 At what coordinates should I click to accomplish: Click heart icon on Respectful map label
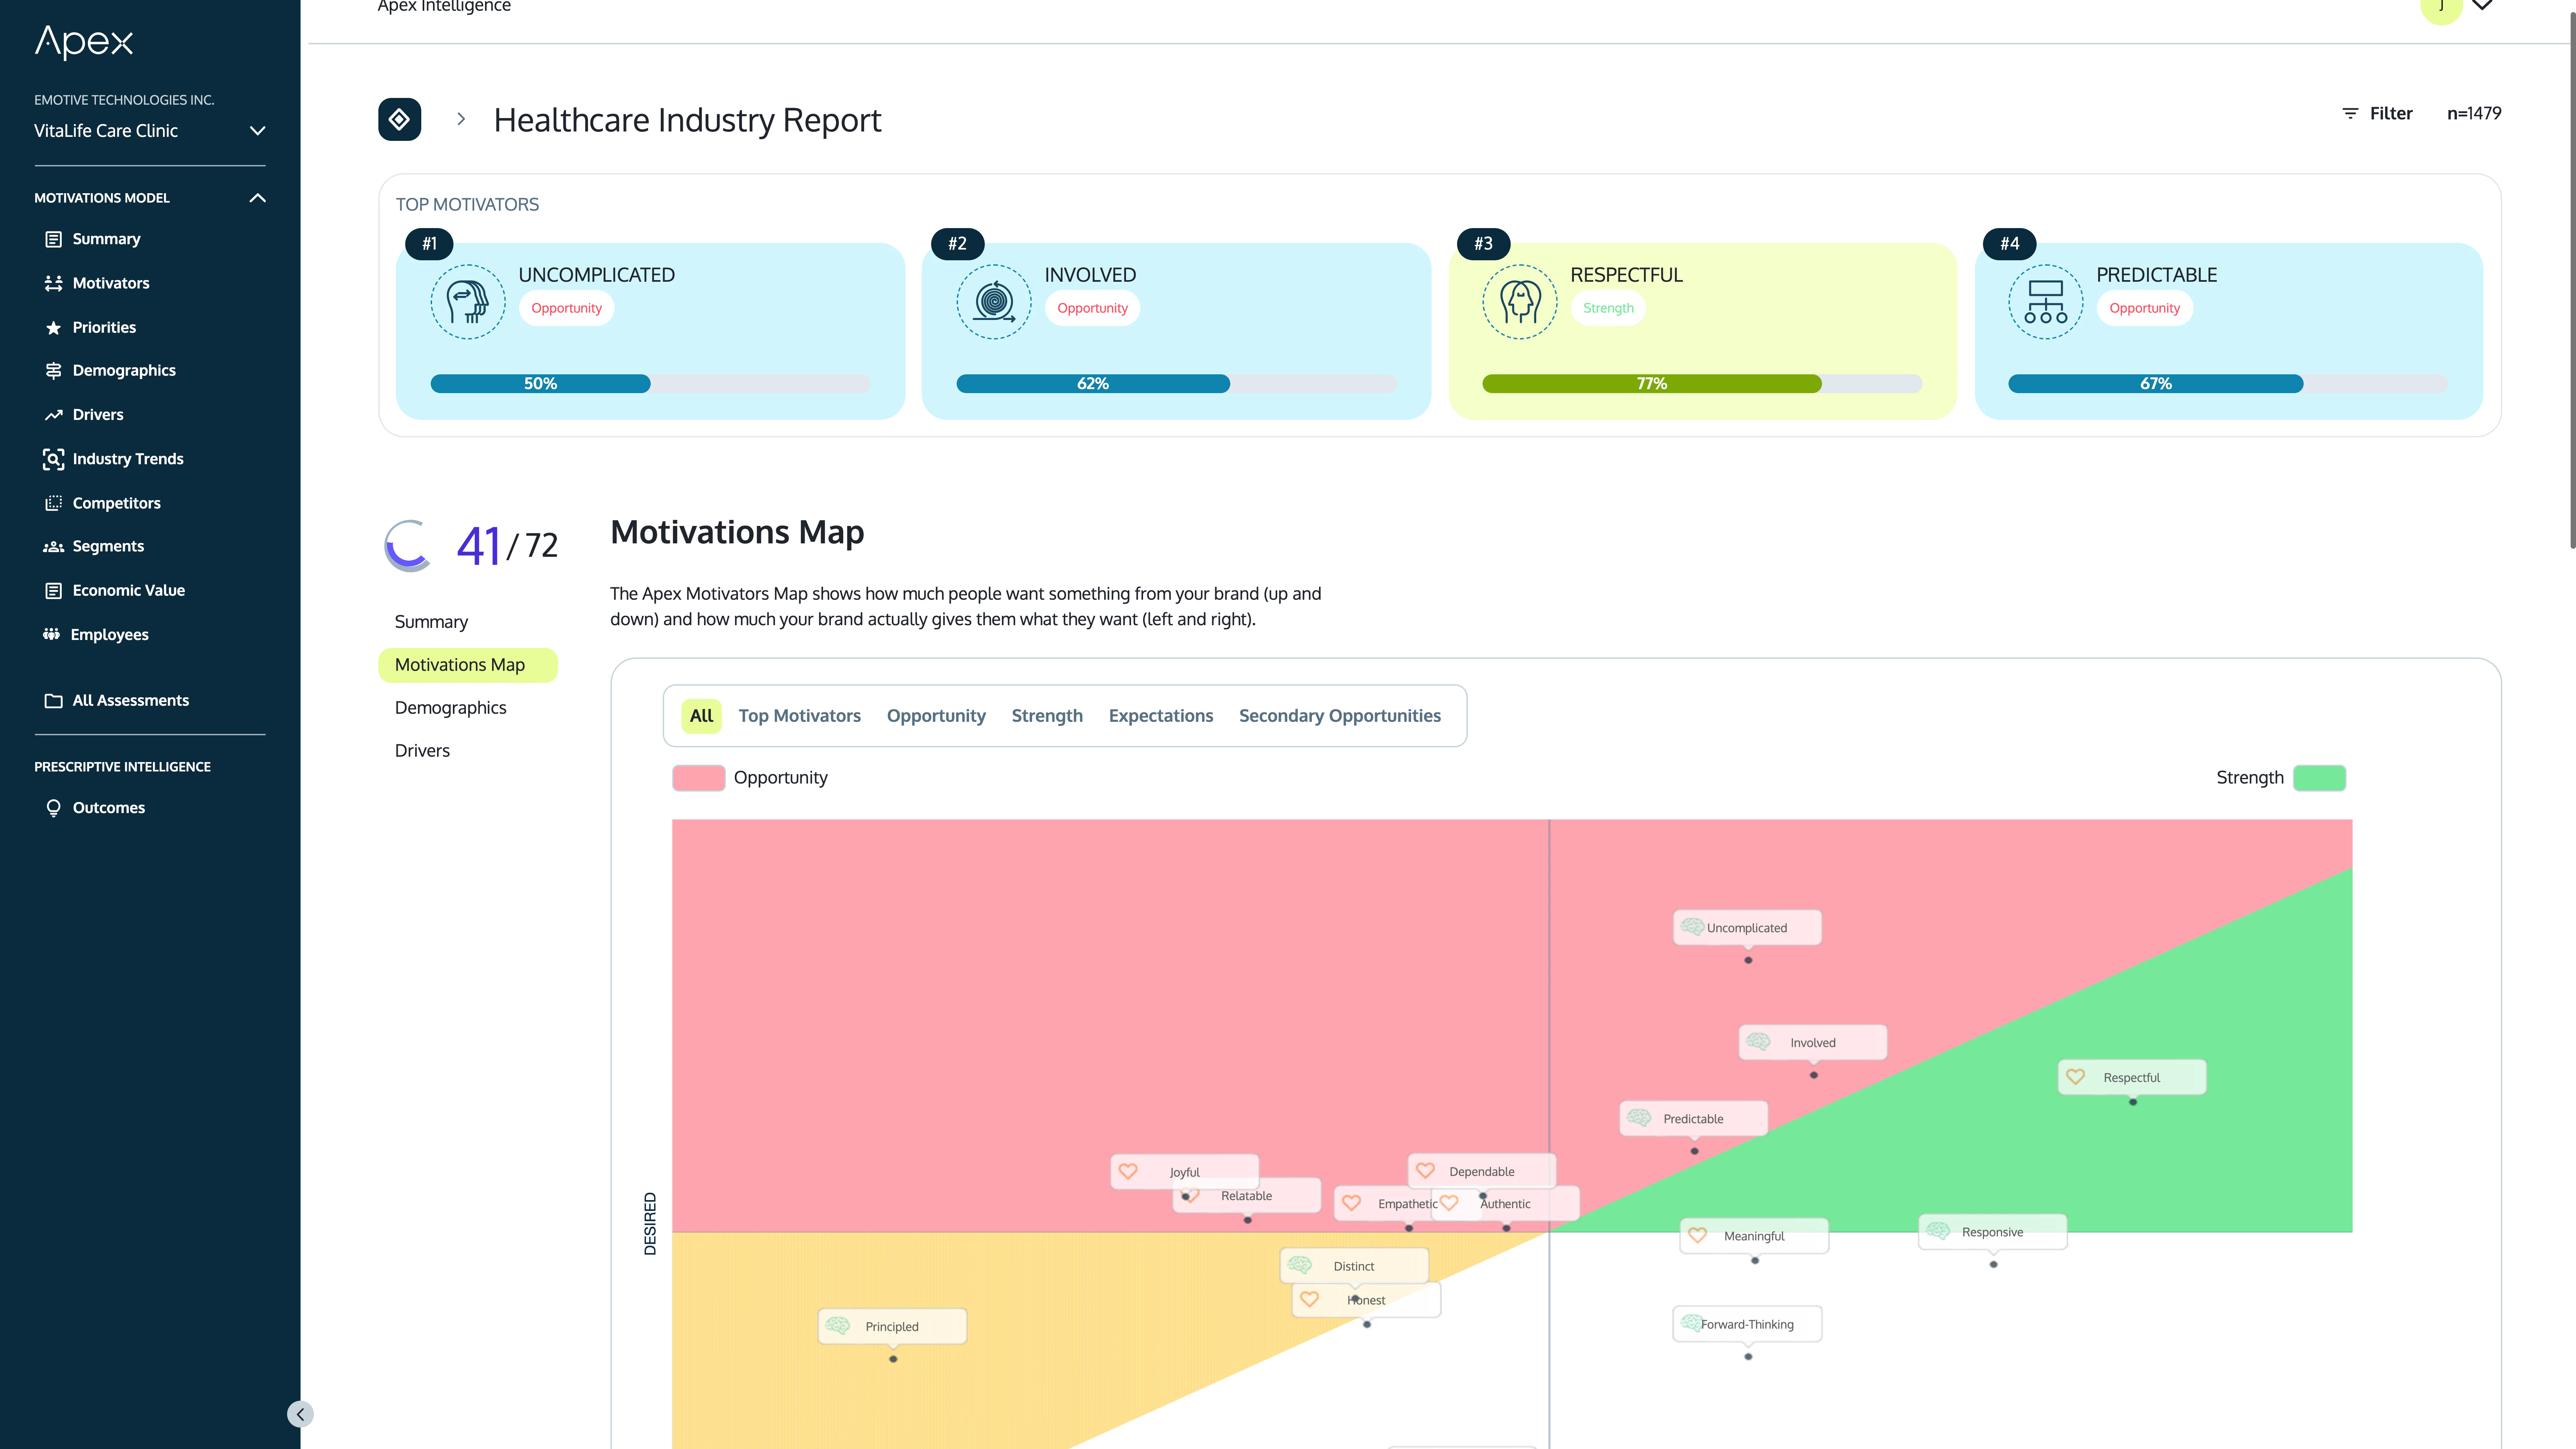[x=2076, y=1077]
